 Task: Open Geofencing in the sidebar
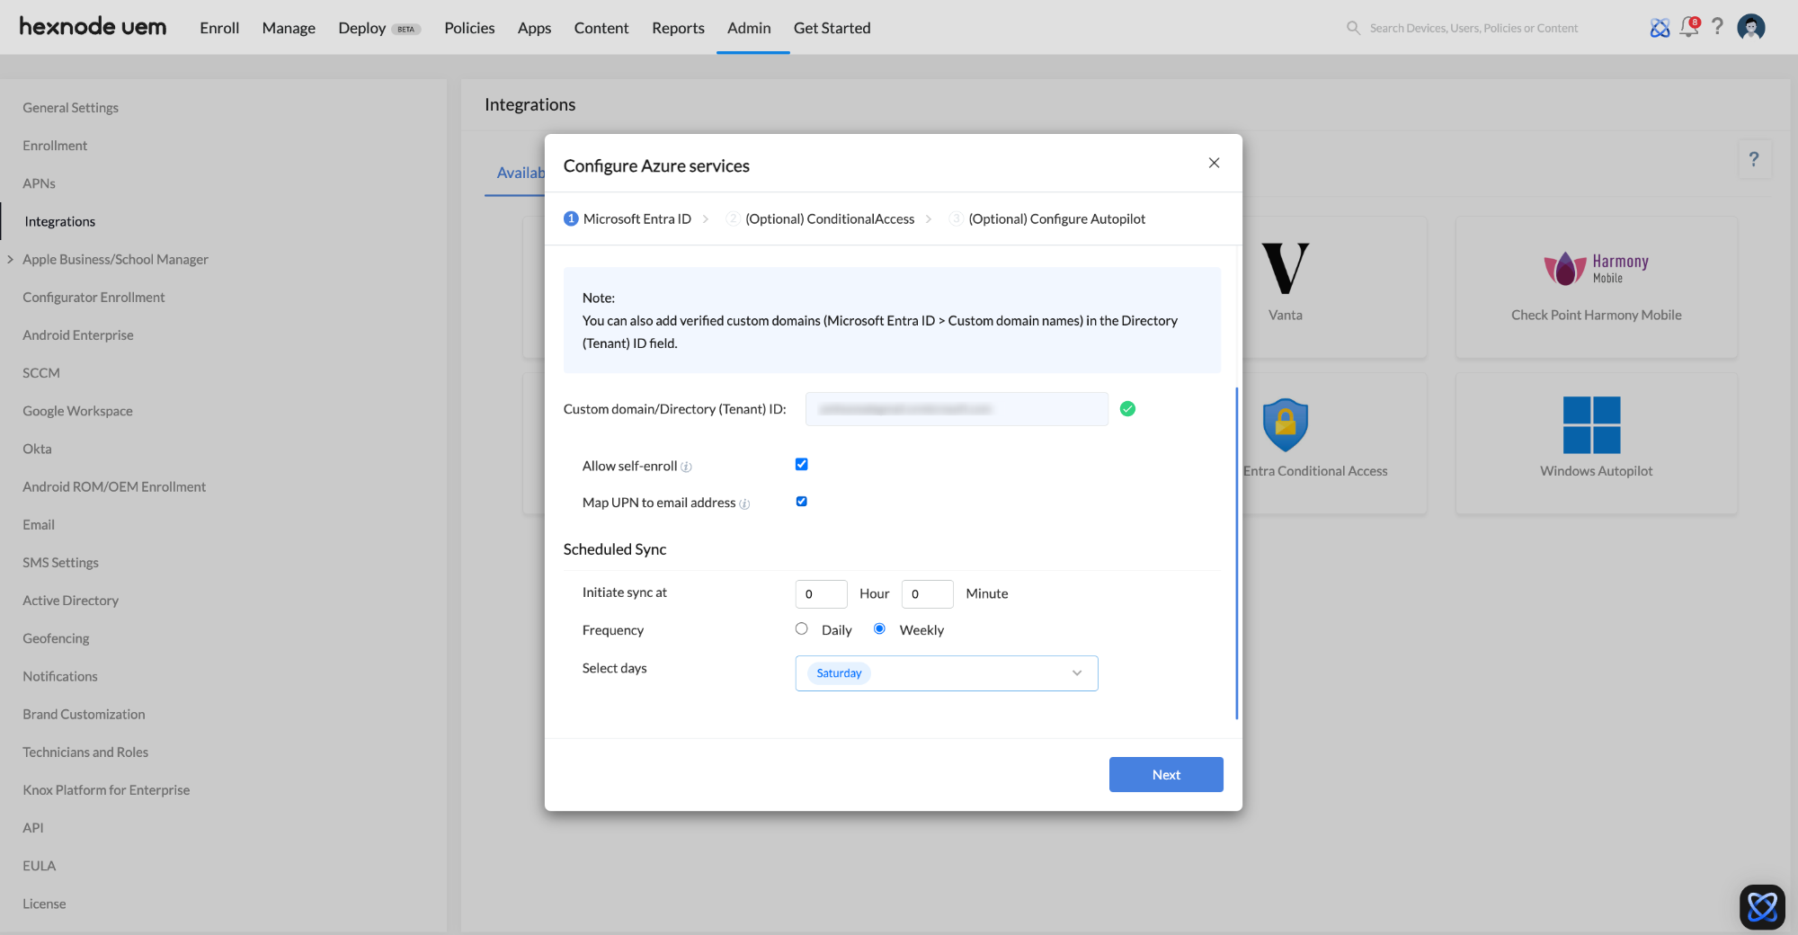[x=56, y=638]
